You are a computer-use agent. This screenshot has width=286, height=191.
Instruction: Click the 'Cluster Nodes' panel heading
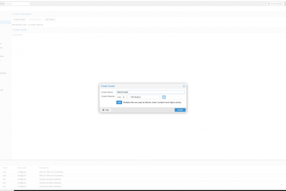click(x=20, y=30)
